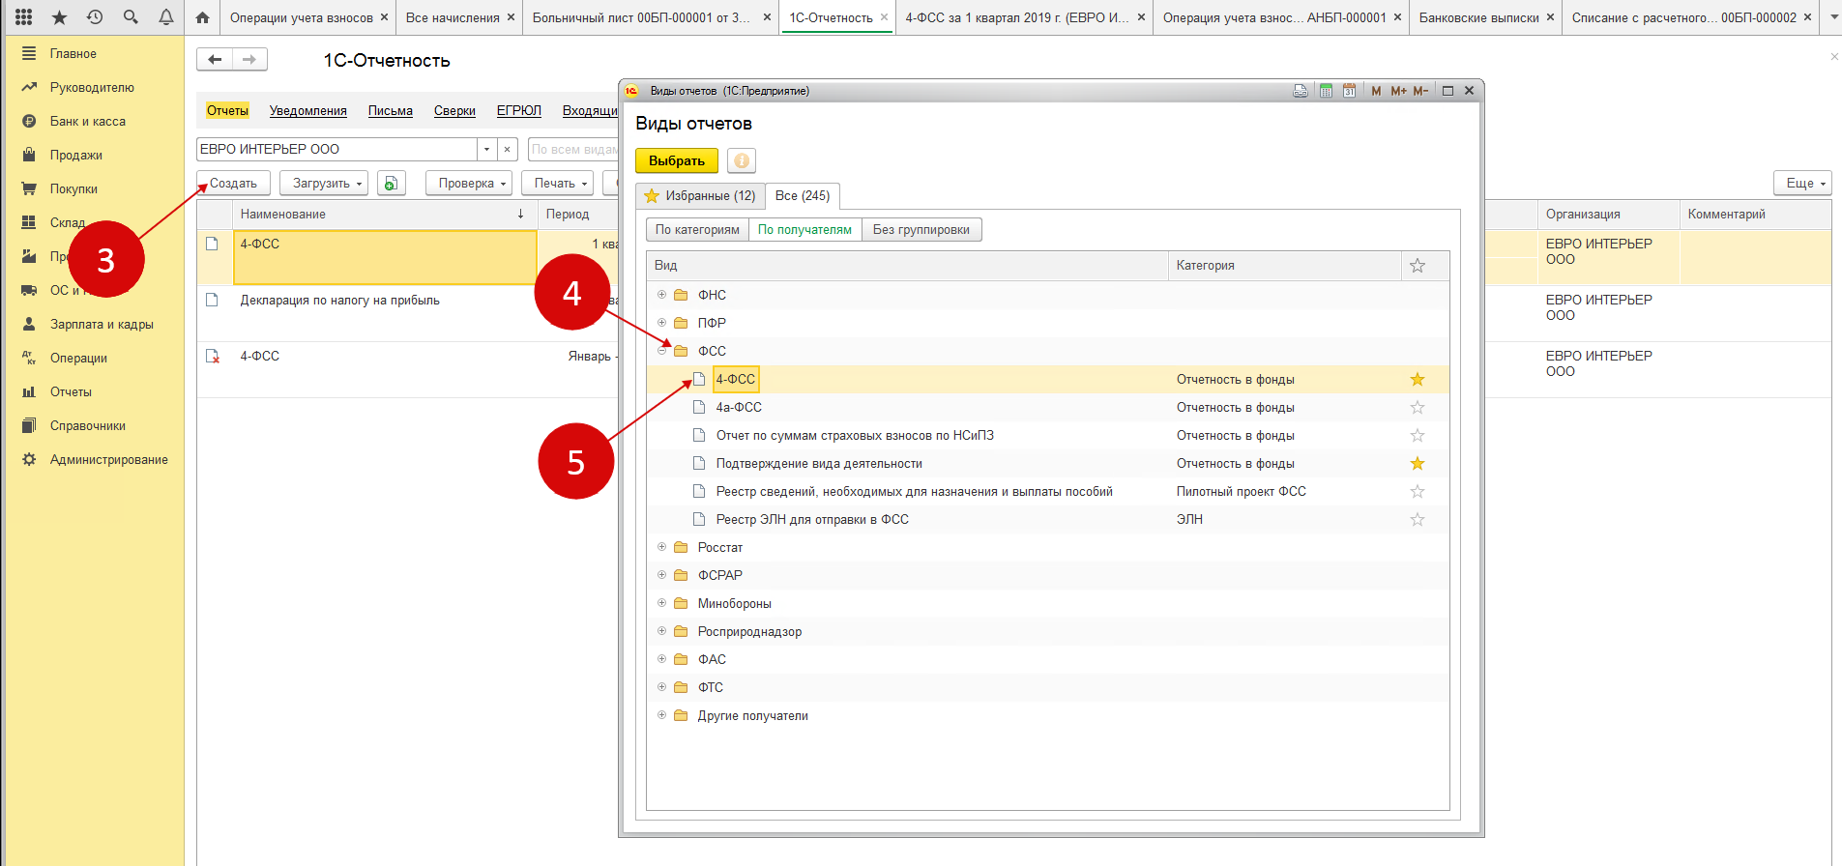Open Favorites star icon in top bar
Screen dimensions: 1842x866
pyautogui.click(x=59, y=17)
